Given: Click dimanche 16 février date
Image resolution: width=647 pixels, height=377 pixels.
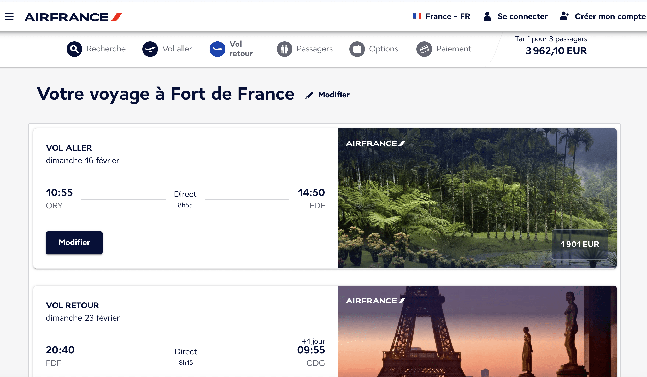Looking at the screenshot, I should click(x=83, y=160).
